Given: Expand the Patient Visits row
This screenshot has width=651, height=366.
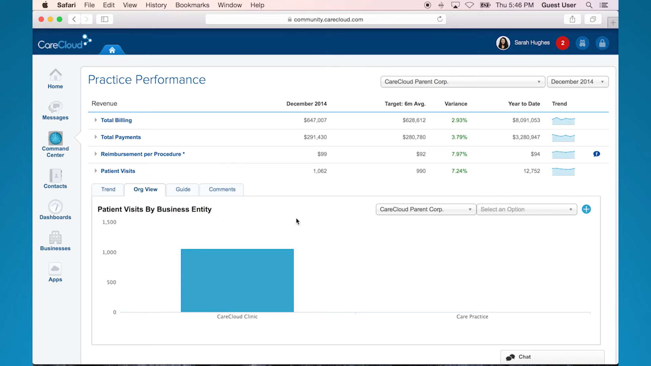Looking at the screenshot, I should pos(96,171).
